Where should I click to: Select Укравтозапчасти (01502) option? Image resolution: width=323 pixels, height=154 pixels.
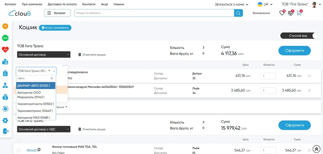(36, 104)
